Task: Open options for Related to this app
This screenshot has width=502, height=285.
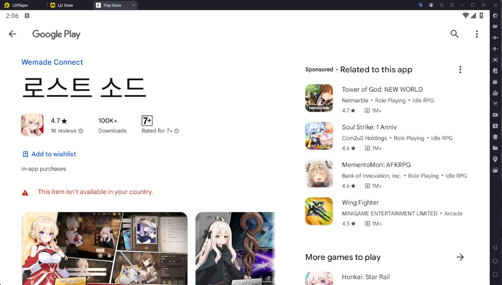Action: (460, 70)
